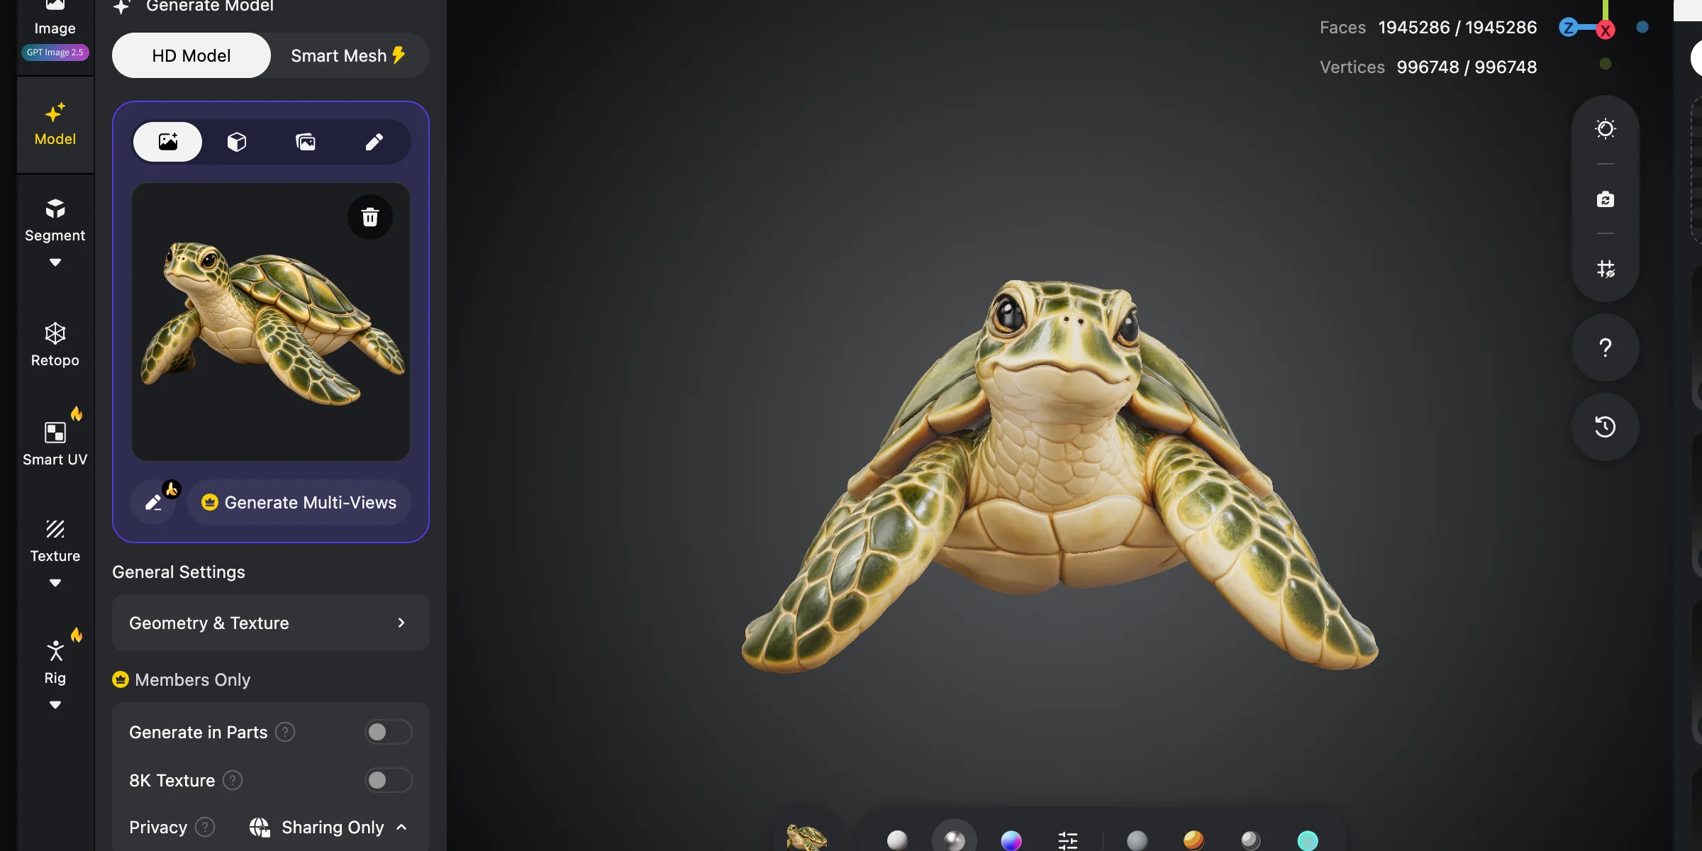The height and width of the screenshot is (851, 1702).
Task: Open the Model tool in sidebar
Action: [x=55, y=125]
